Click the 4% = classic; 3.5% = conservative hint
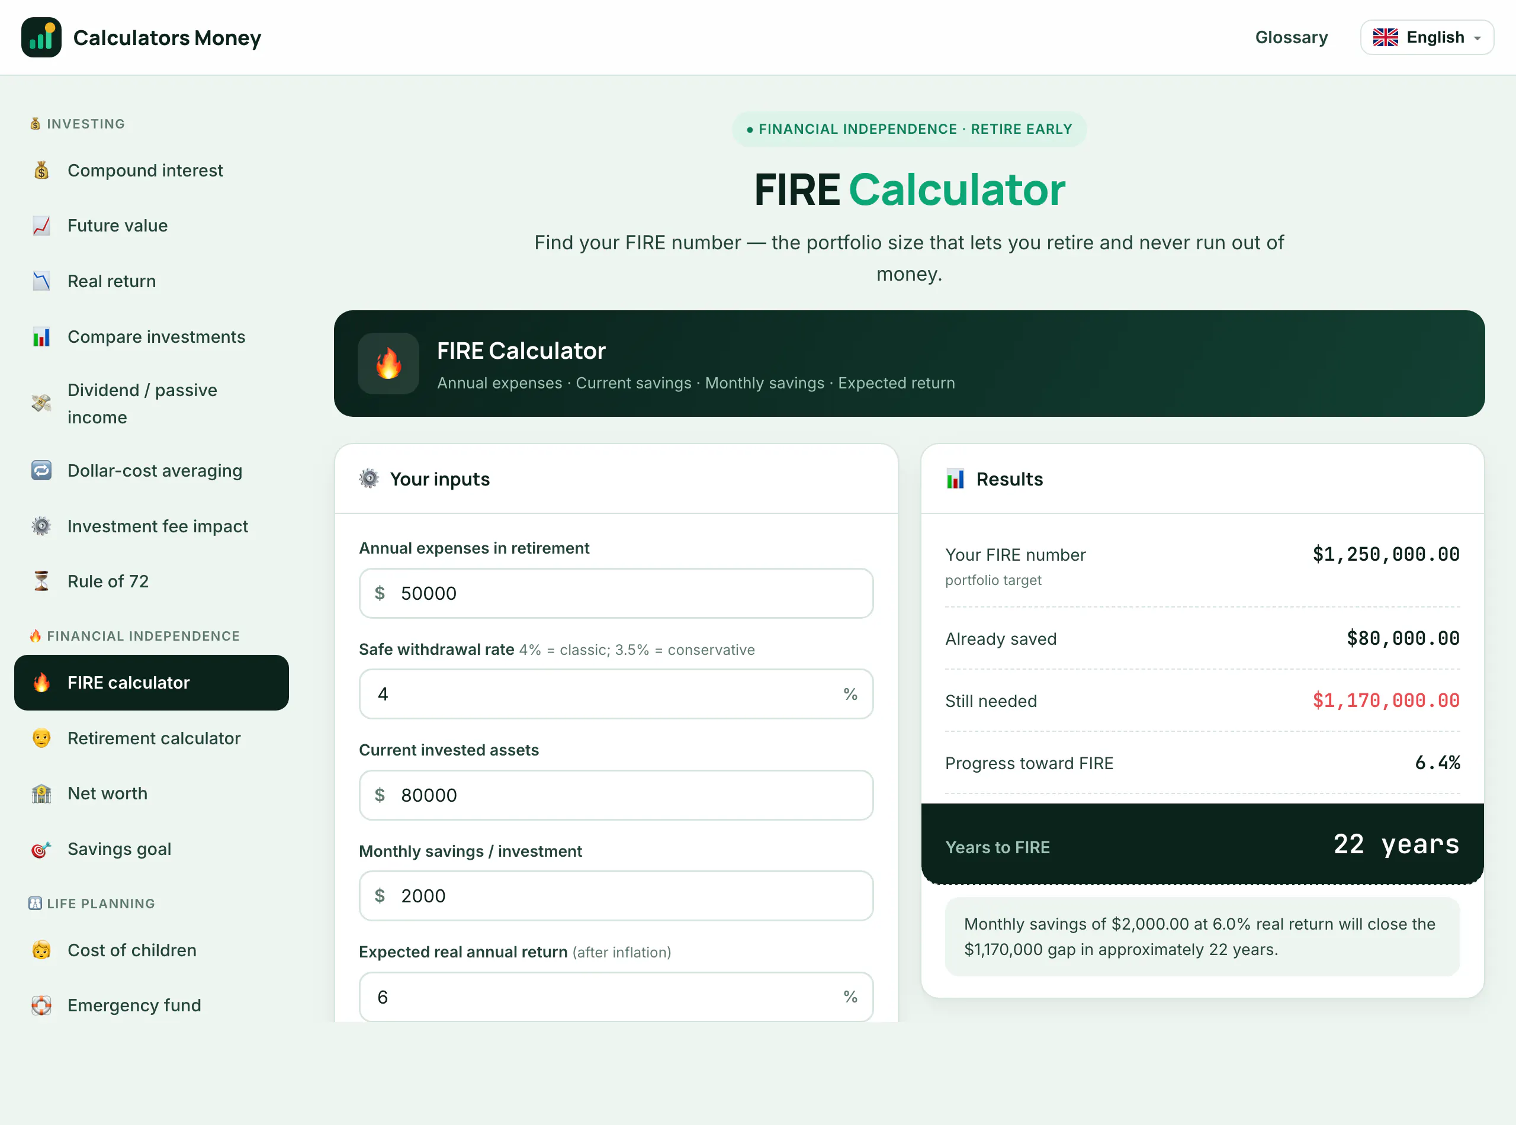The image size is (1516, 1125). coord(637,650)
